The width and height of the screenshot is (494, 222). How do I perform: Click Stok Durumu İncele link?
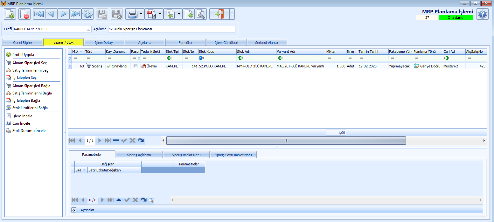pos(29,131)
